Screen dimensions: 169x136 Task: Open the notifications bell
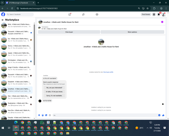(x=159, y=14)
